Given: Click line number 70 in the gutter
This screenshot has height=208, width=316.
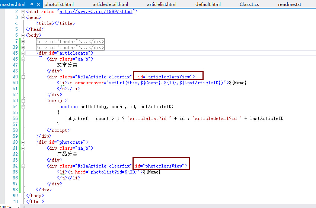Looking at the screenshot, I should coord(15,202).
